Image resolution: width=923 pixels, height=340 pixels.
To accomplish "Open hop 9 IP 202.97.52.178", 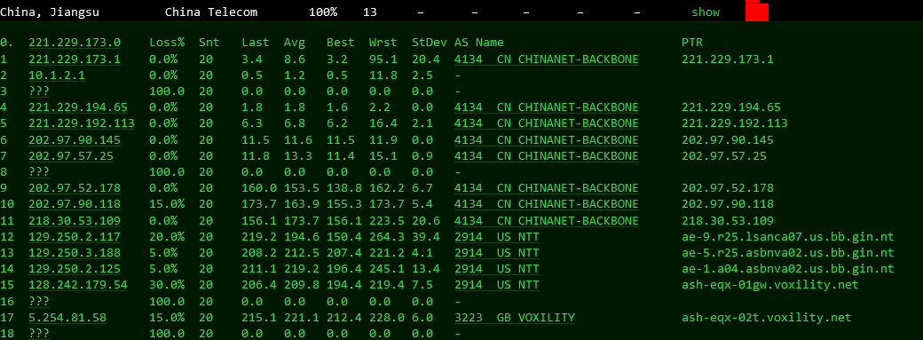I will click(x=75, y=188).
